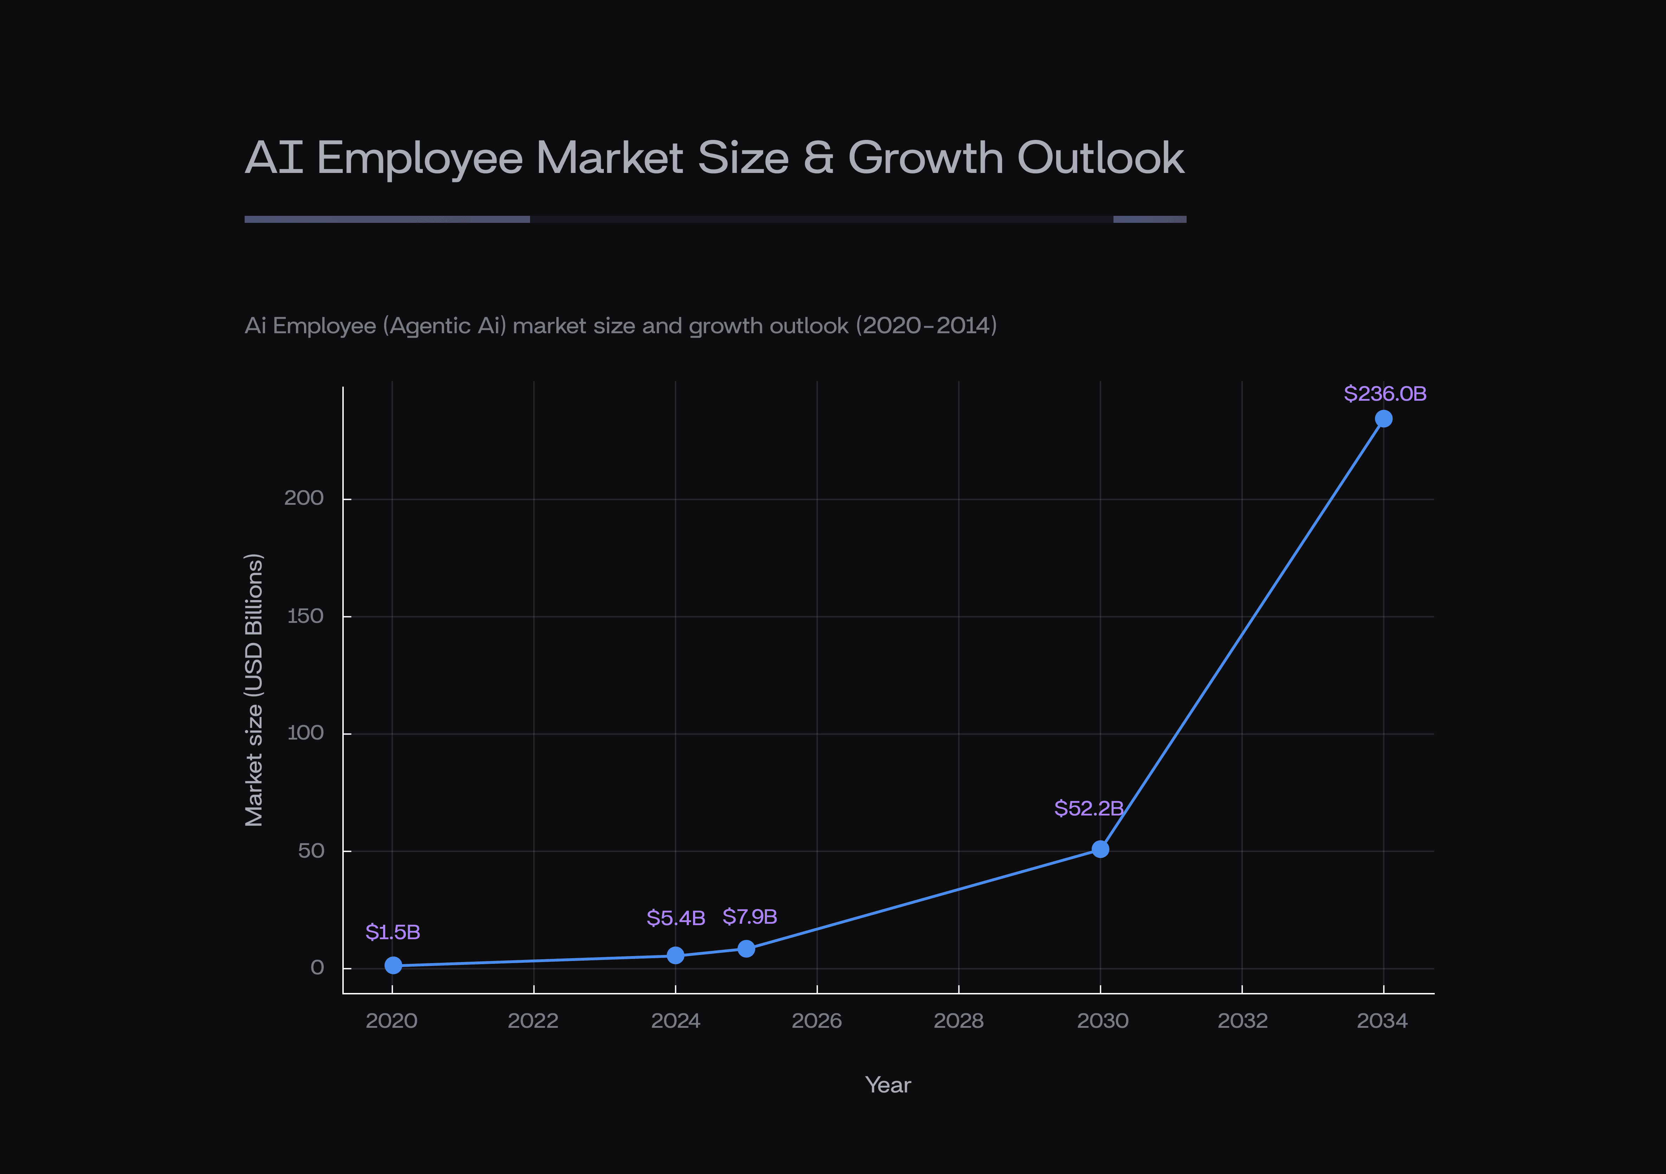Click the $1.5B data label
The width and height of the screenshot is (1666, 1174).
tap(393, 932)
